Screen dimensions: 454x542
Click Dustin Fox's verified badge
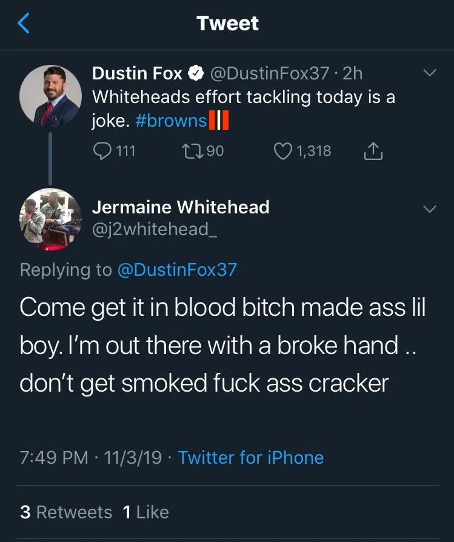pos(195,73)
